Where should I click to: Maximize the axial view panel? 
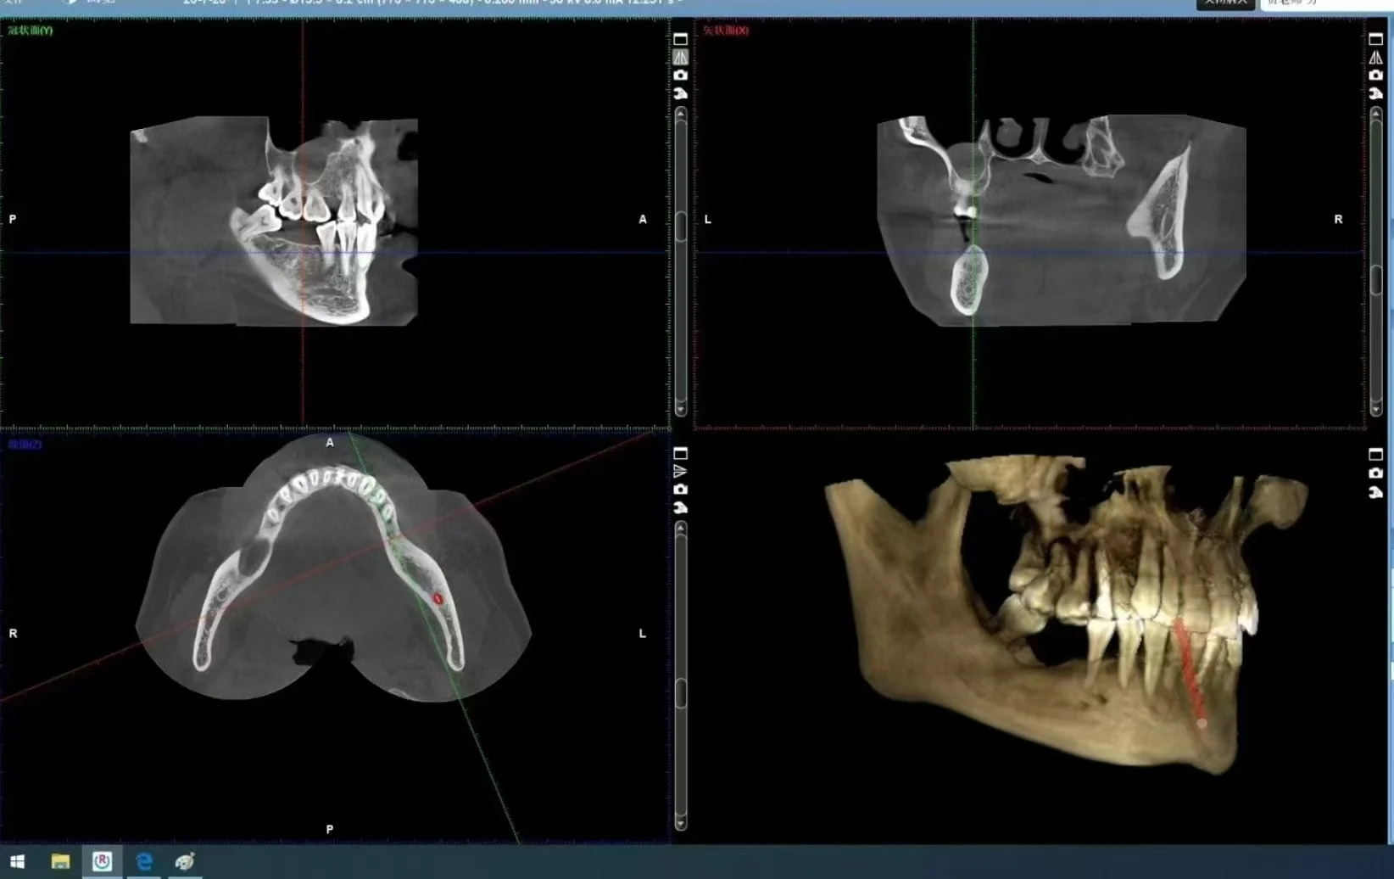coord(680,453)
